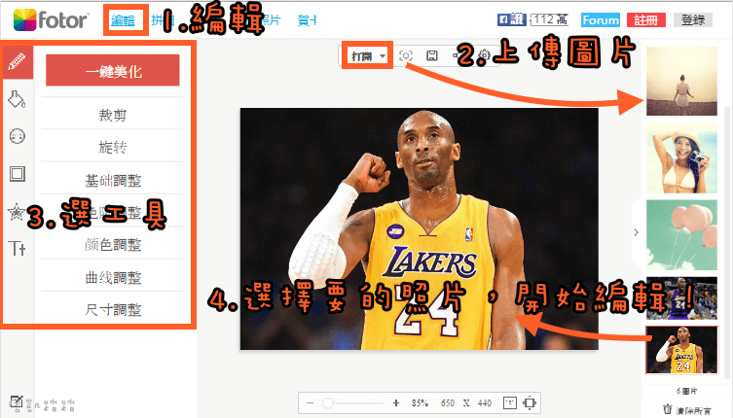Viewport: 733px width, 418px height.
Task: Click the settings gear icon
Action: click(x=485, y=56)
